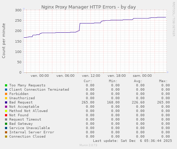This screenshot has width=177, height=149.
Task: Click the 'ven. 00:00' time axis label
Action: tap(40, 76)
